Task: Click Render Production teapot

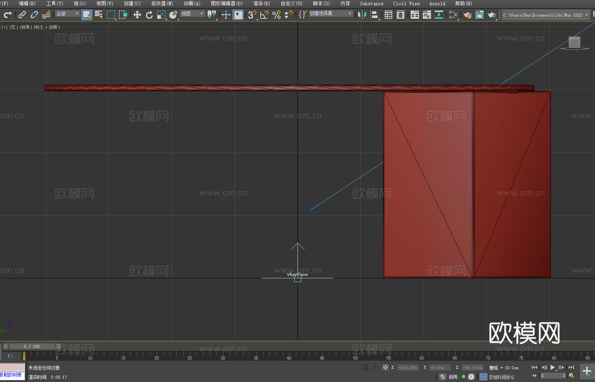Action: click(x=492, y=15)
